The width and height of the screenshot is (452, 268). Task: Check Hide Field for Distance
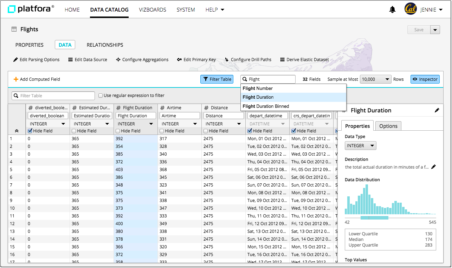(206, 131)
